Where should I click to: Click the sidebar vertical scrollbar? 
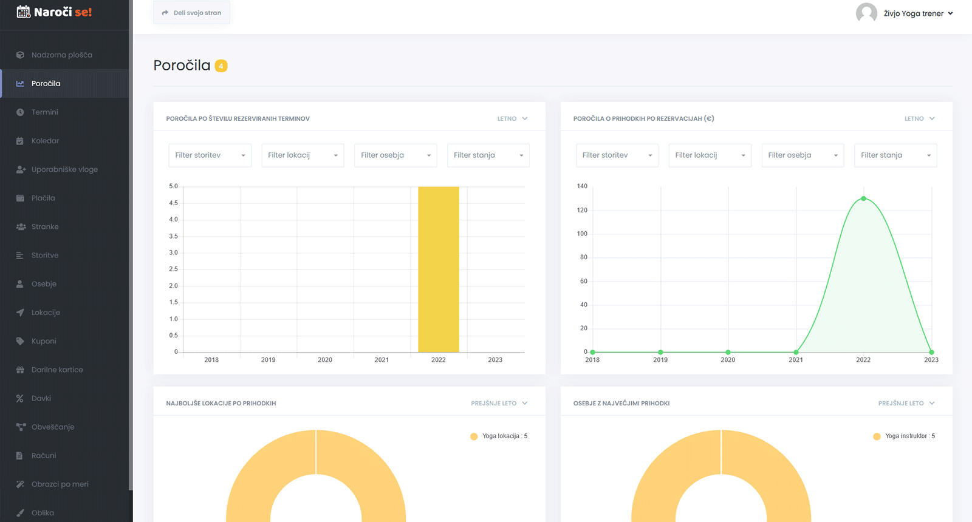click(x=131, y=245)
